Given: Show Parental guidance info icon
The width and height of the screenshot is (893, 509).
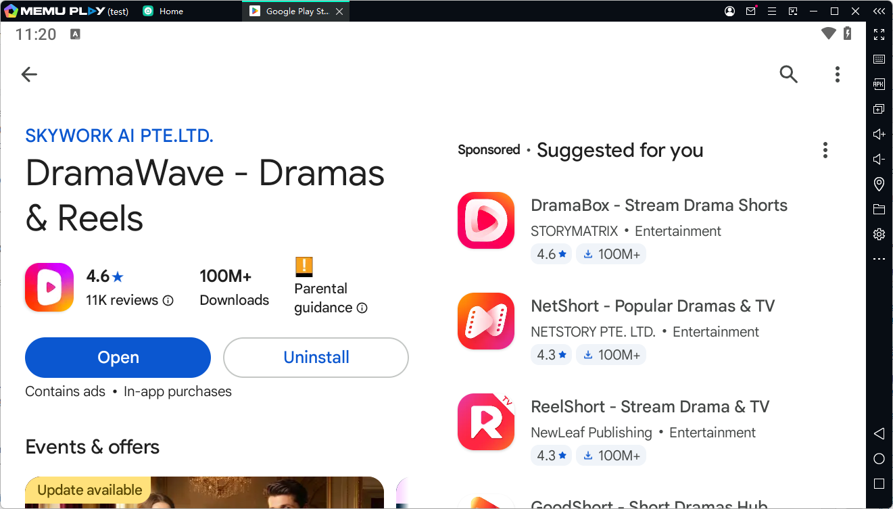Looking at the screenshot, I should pyautogui.click(x=362, y=308).
